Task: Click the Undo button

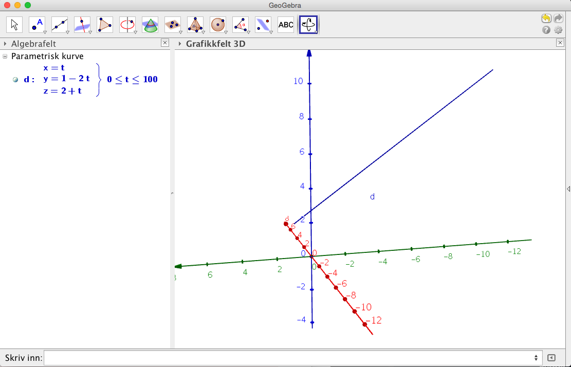Action: [546, 17]
